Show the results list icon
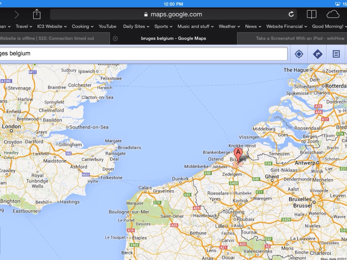This screenshot has height=260, width=347. (x=336, y=54)
